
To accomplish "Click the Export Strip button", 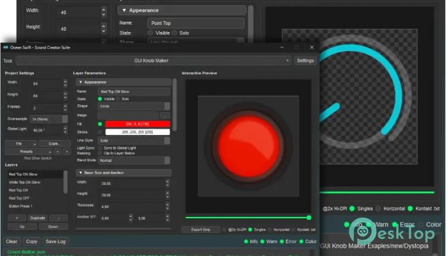I will [x=200, y=229].
